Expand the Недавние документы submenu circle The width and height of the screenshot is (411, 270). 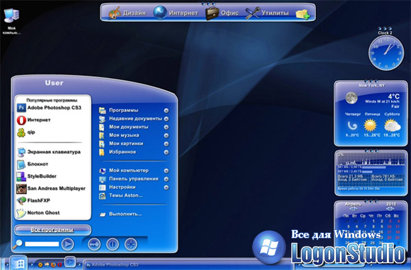(x=166, y=119)
